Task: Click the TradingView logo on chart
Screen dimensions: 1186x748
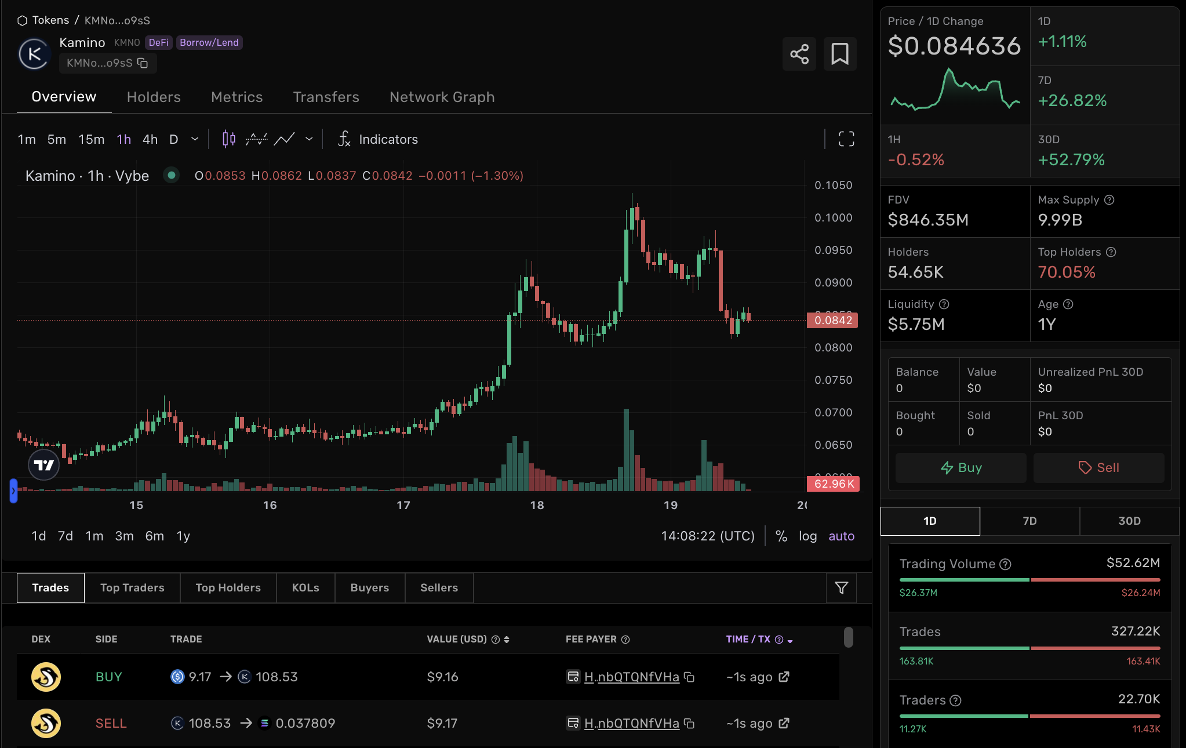Action: (x=44, y=465)
